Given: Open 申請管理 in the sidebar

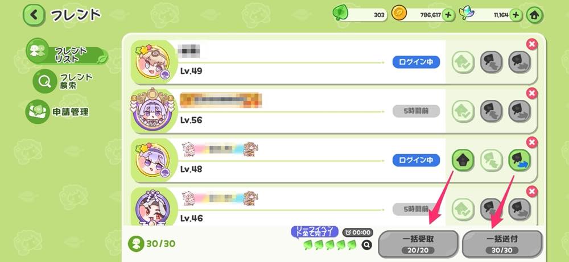Looking at the screenshot, I should (x=57, y=111).
